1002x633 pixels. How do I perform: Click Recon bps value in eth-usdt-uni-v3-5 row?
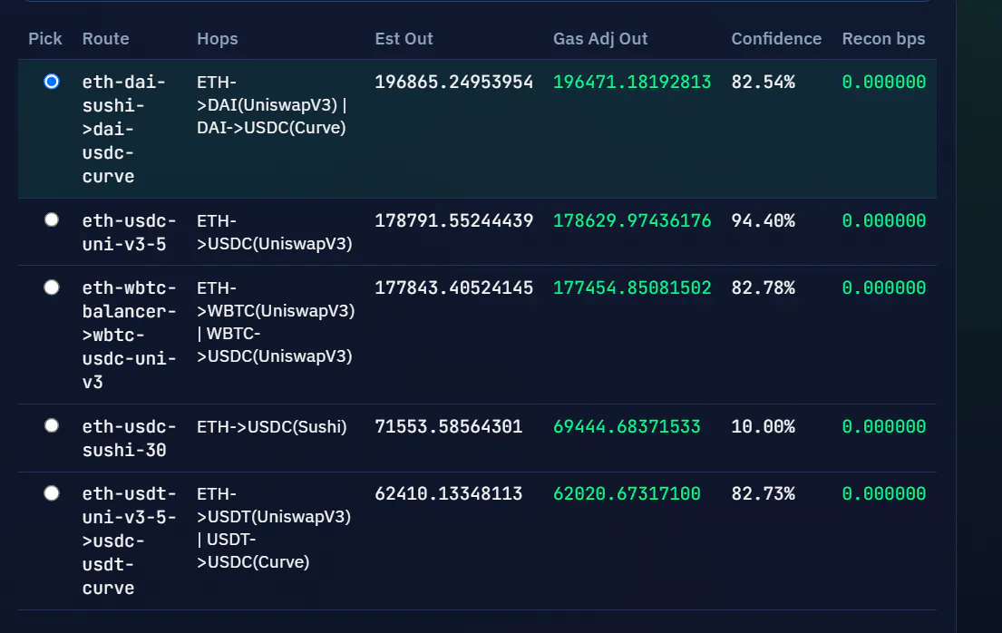point(884,493)
